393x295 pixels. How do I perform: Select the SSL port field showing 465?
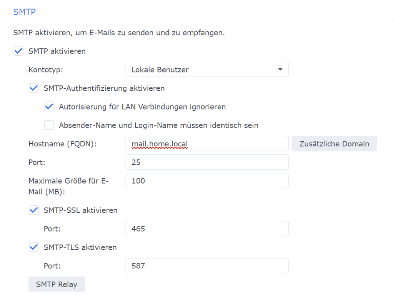pos(206,229)
